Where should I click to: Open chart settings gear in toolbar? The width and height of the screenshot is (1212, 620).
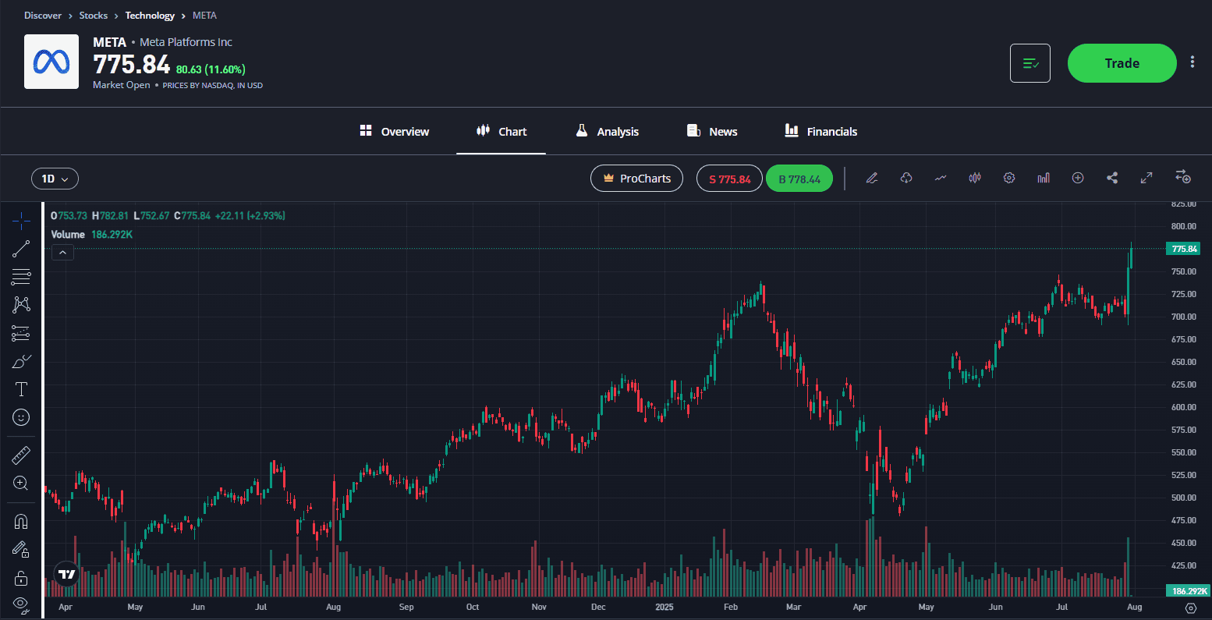tap(1009, 179)
